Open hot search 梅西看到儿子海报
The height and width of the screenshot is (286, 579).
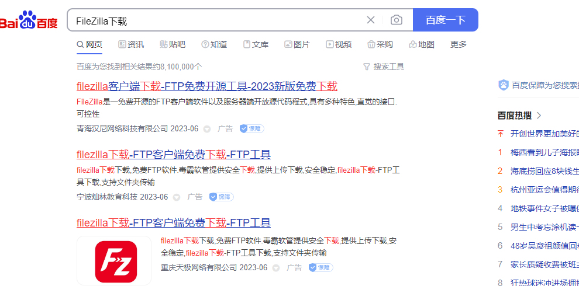click(x=544, y=152)
